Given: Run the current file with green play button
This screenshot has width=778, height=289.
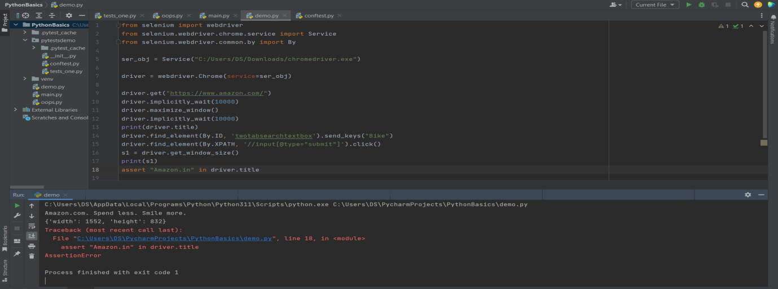Looking at the screenshot, I should pyautogui.click(x=688, y=5).
